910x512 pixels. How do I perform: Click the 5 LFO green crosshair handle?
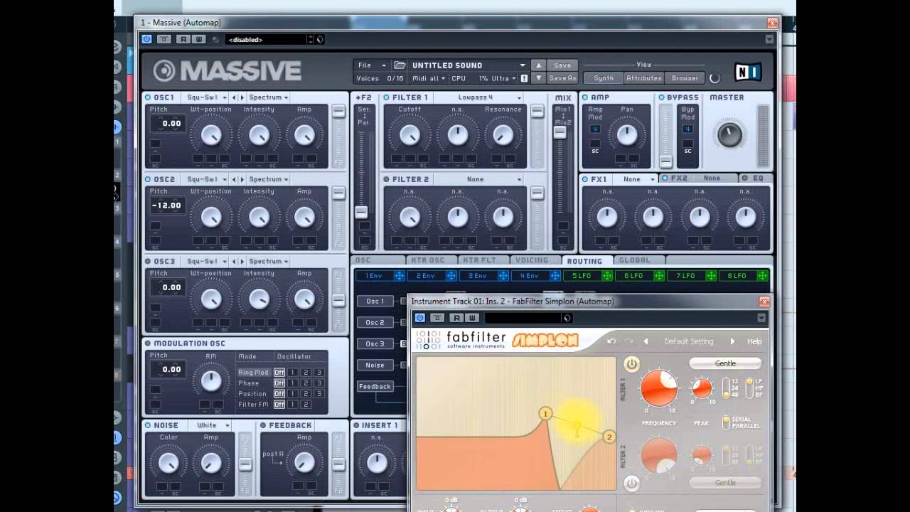coord(606,276)
